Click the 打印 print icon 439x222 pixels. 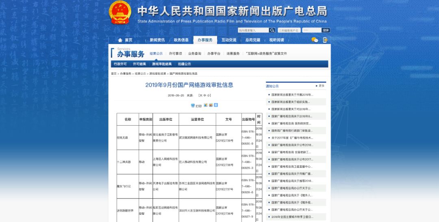tap(193, 106)
